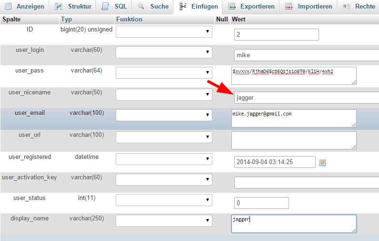
Task: Open the Funktion dropdown for display_name
Action: coord(164,220)
